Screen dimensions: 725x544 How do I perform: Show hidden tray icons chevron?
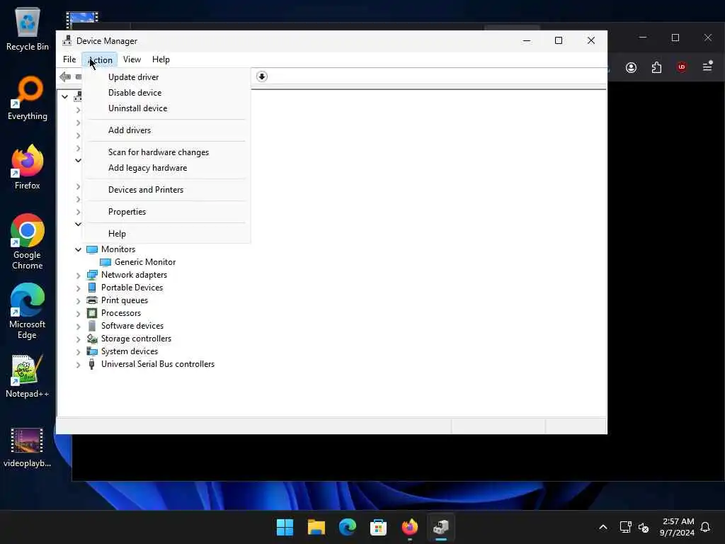click(x=603, y=527)
